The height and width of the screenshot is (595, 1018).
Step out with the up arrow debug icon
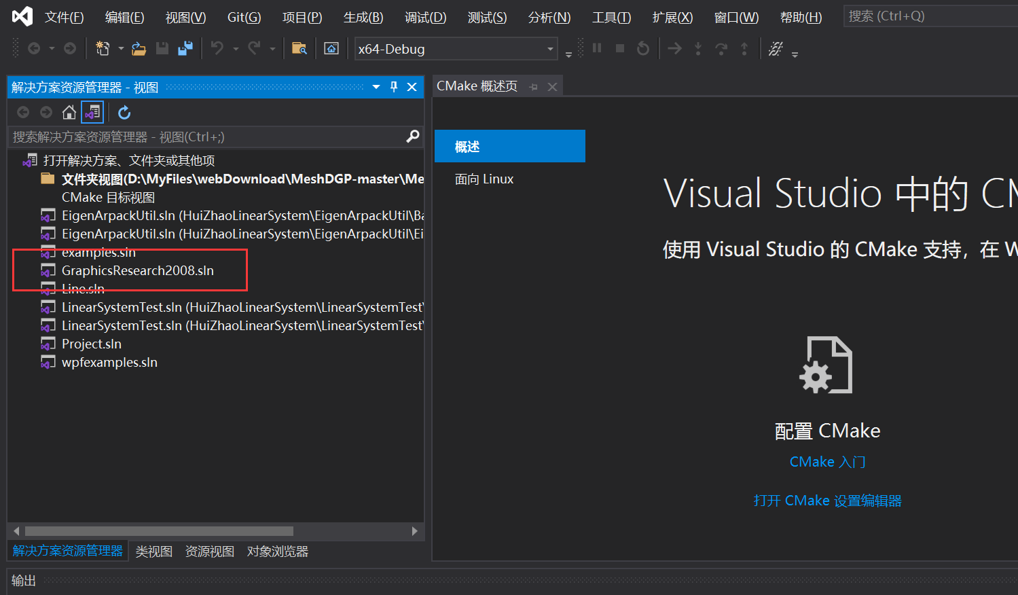click(x=744, y=48)
